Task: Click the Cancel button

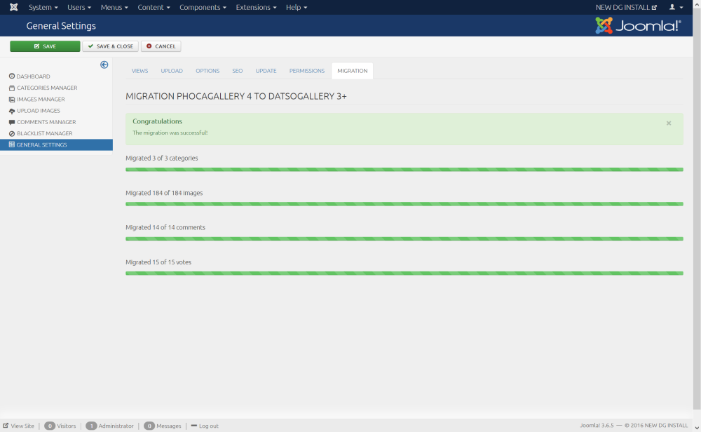Action: 161,46
